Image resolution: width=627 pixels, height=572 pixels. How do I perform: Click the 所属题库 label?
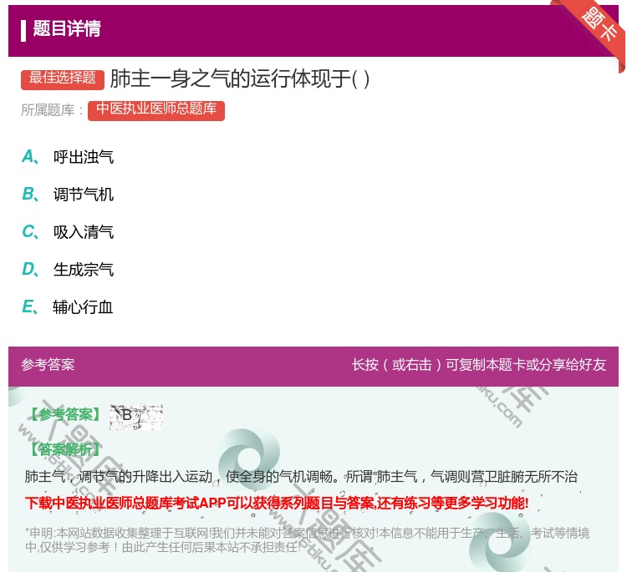tap(52, 110)
